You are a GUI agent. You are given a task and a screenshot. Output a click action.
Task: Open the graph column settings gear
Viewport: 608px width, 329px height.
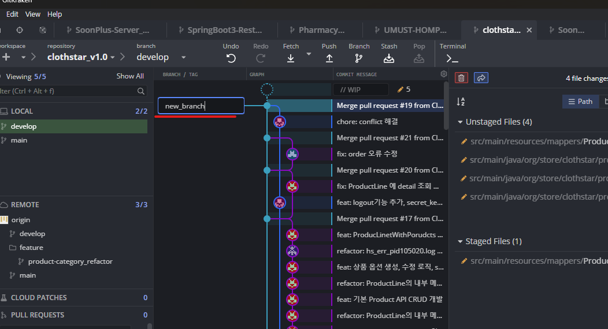pos(444,74)
